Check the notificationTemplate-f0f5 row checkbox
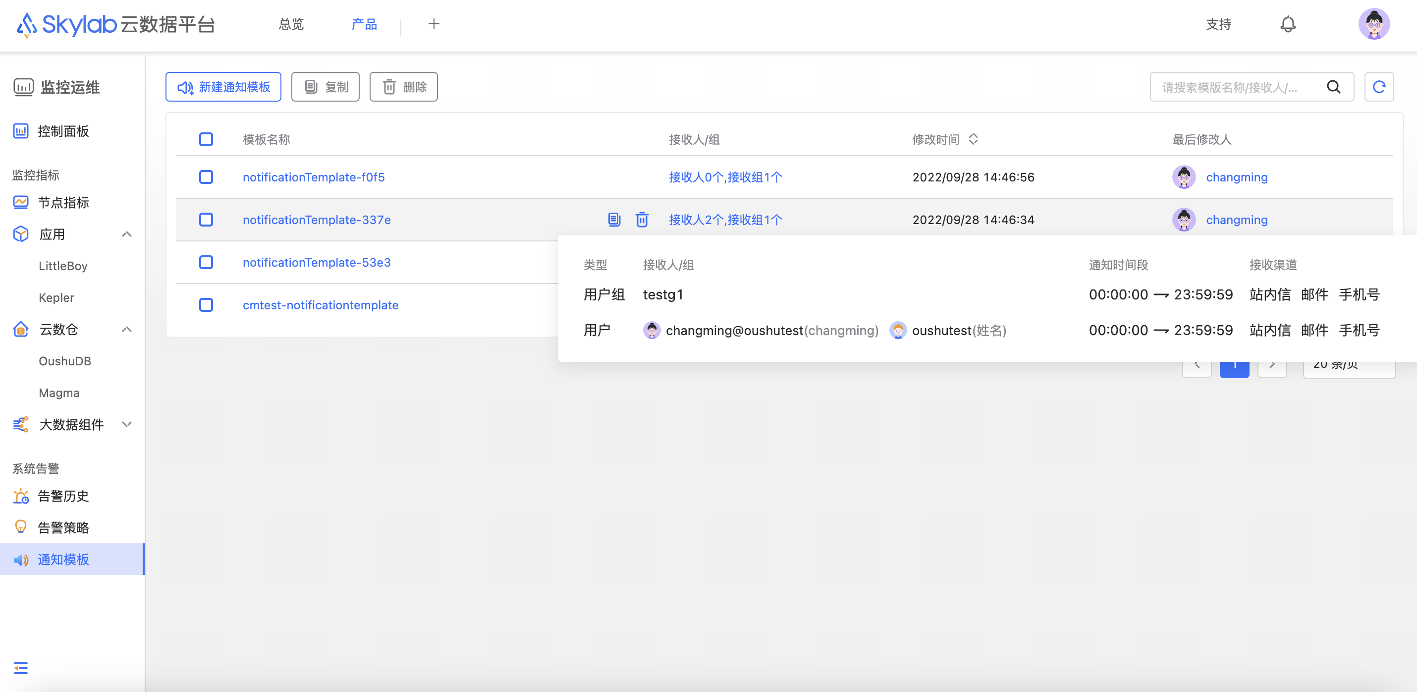1417x692 pixels. pos(206,177)
